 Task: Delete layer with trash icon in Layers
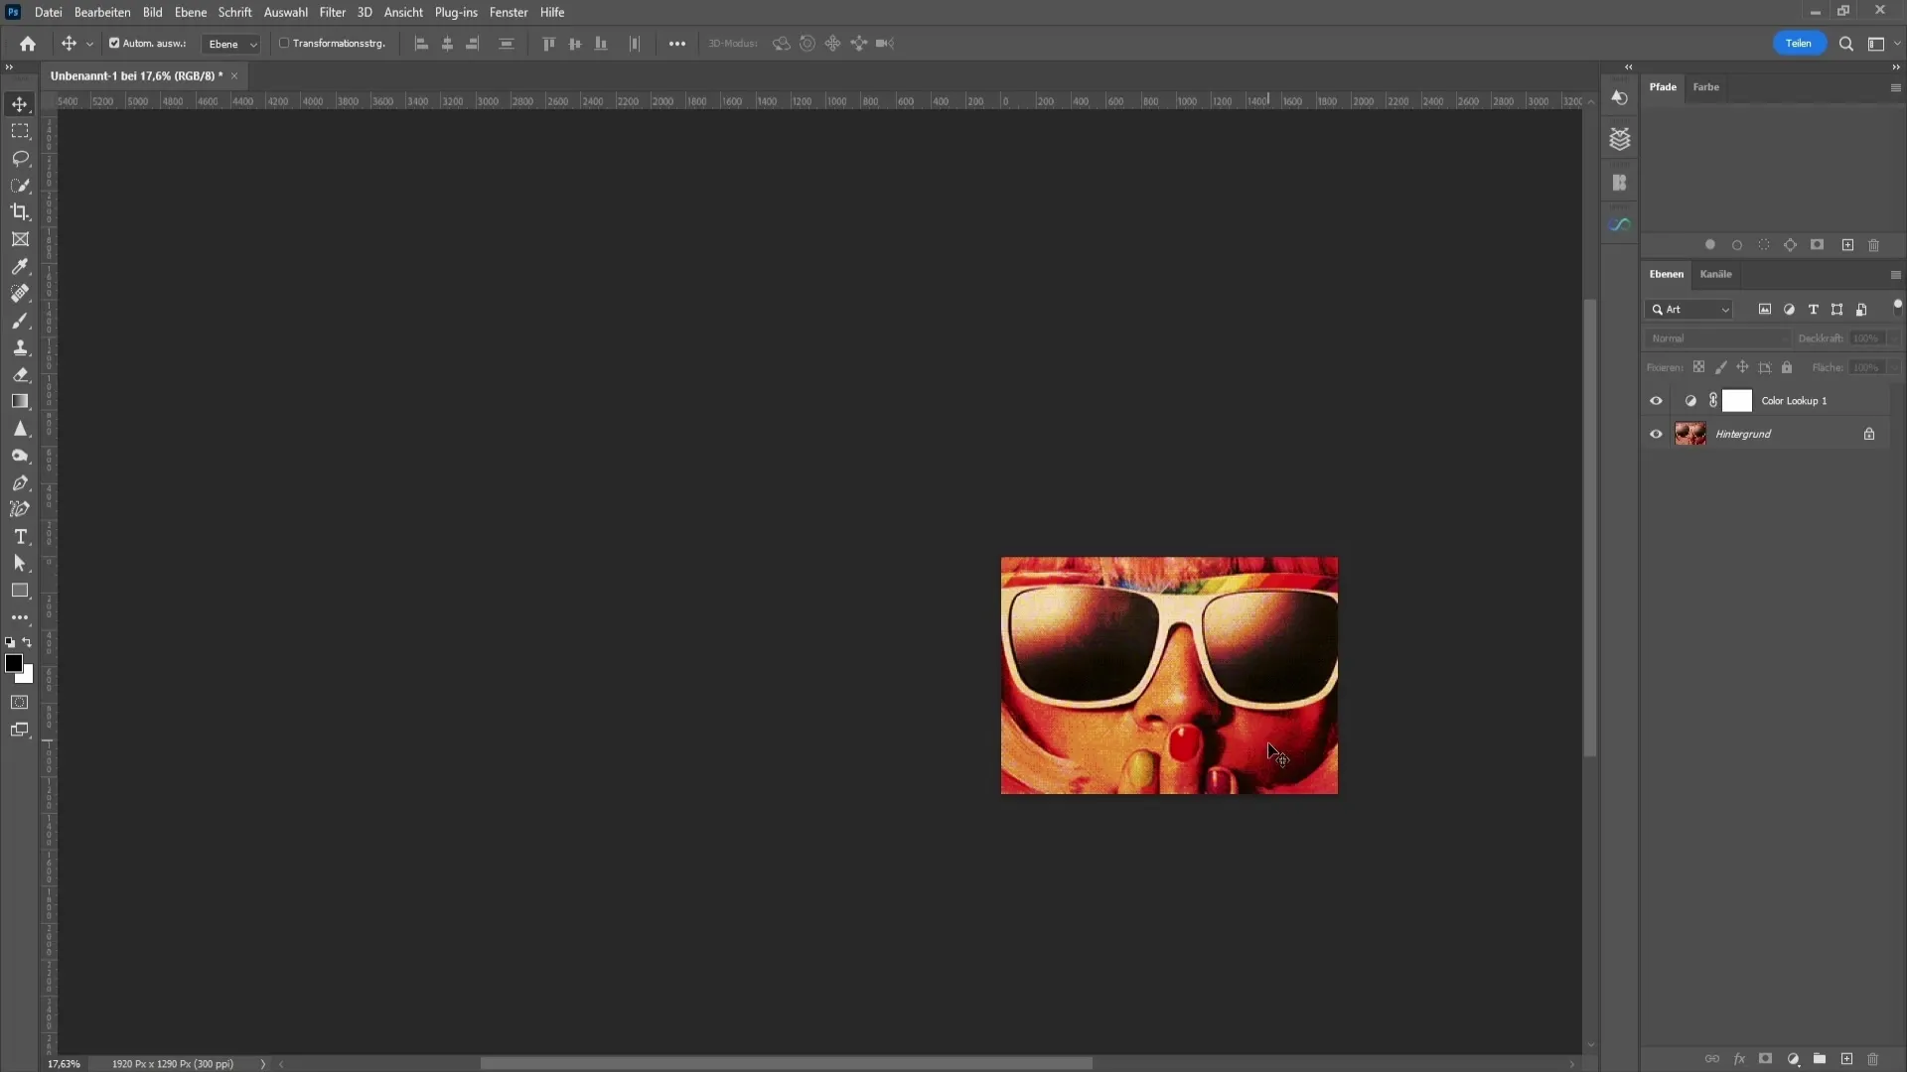pos(1873,1059)
